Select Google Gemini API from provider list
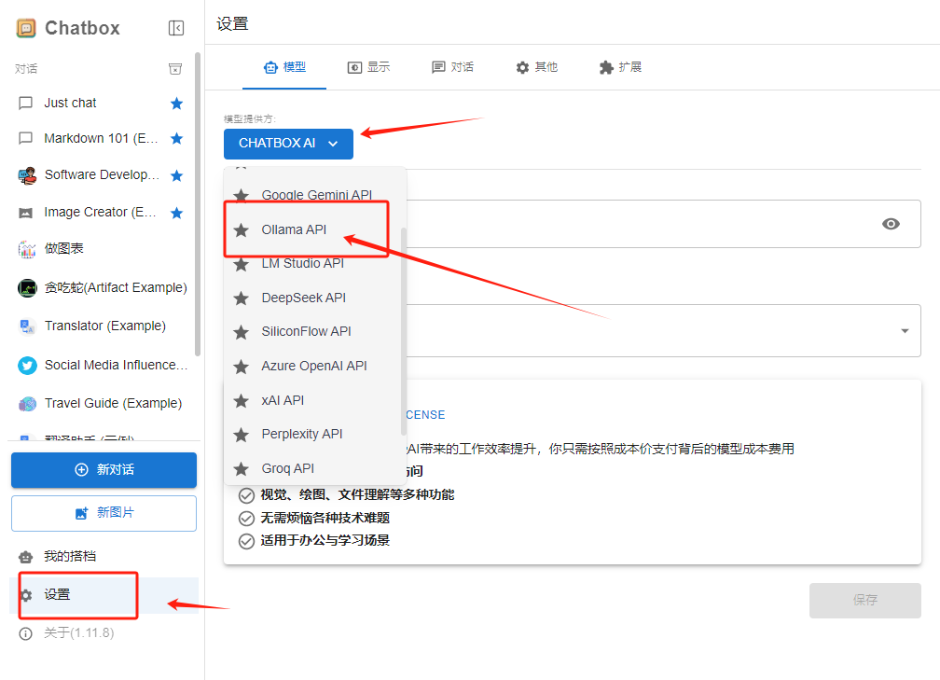 pyautogui.click(x=312, y=195)
